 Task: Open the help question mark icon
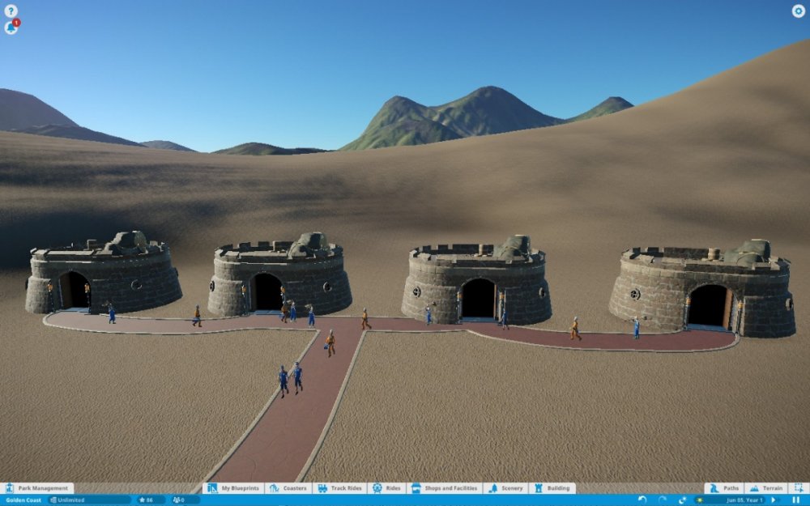pos(11,11)
